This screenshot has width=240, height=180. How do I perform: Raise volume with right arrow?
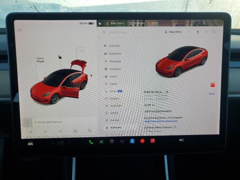tap(190, 140)
